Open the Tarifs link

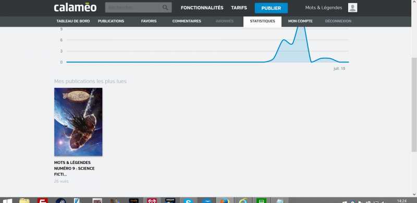[x=239, y=8]
